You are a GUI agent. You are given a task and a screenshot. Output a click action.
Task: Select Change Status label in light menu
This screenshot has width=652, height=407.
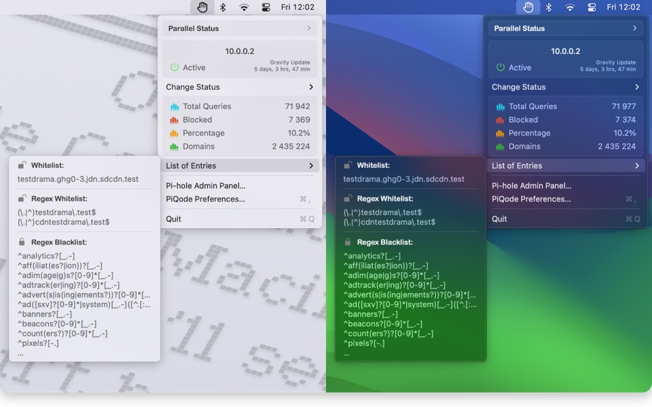coord(193,87)
